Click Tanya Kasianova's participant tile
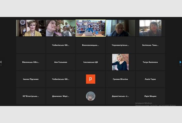 [150, 62]
